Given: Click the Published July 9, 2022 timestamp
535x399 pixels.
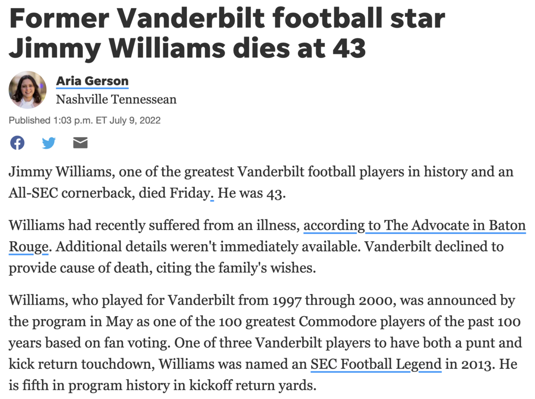Looking at the screenshot, I should (85, 120).
